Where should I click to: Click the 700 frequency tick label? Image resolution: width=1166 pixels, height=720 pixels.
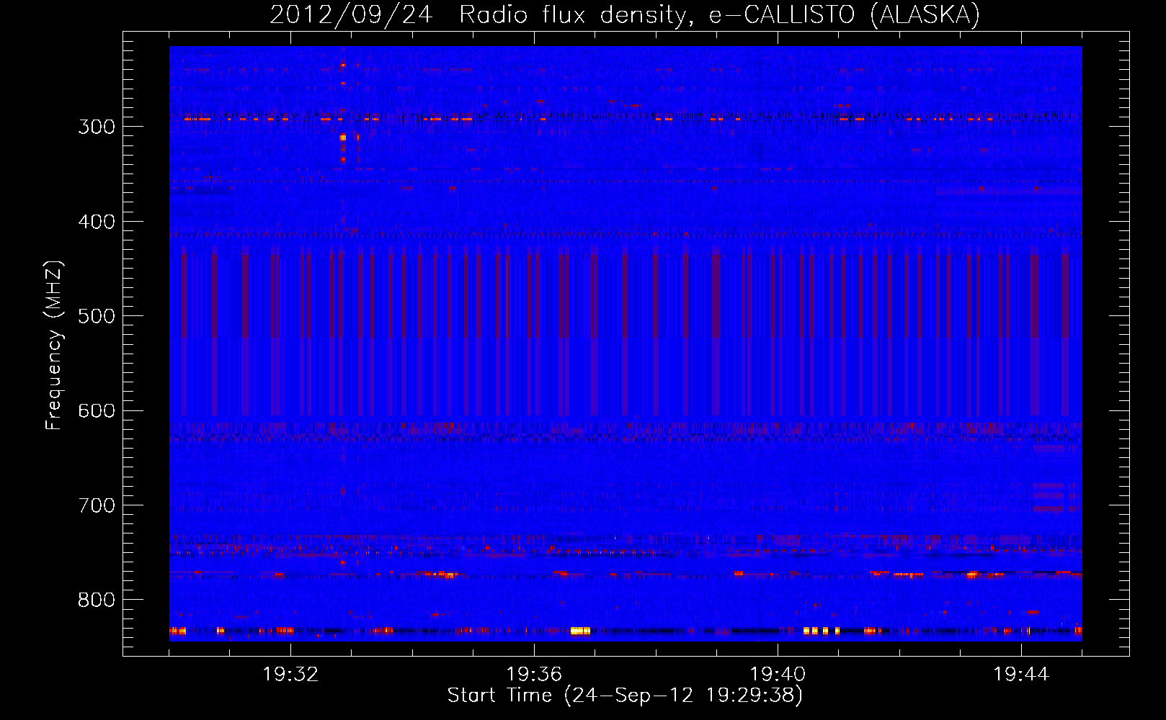(97, 505)
